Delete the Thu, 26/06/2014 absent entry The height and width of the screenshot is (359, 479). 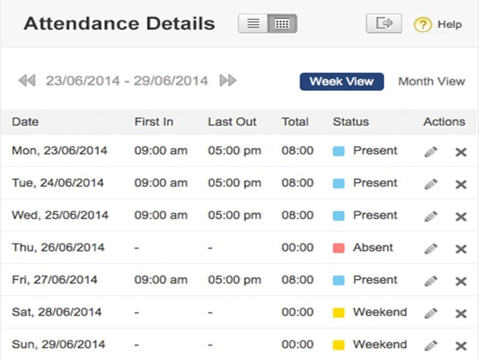coord(461,249)
